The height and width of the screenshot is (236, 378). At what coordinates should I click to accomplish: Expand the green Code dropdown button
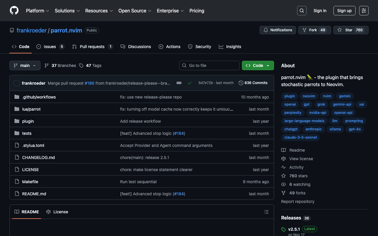click(x=258, y=65)
